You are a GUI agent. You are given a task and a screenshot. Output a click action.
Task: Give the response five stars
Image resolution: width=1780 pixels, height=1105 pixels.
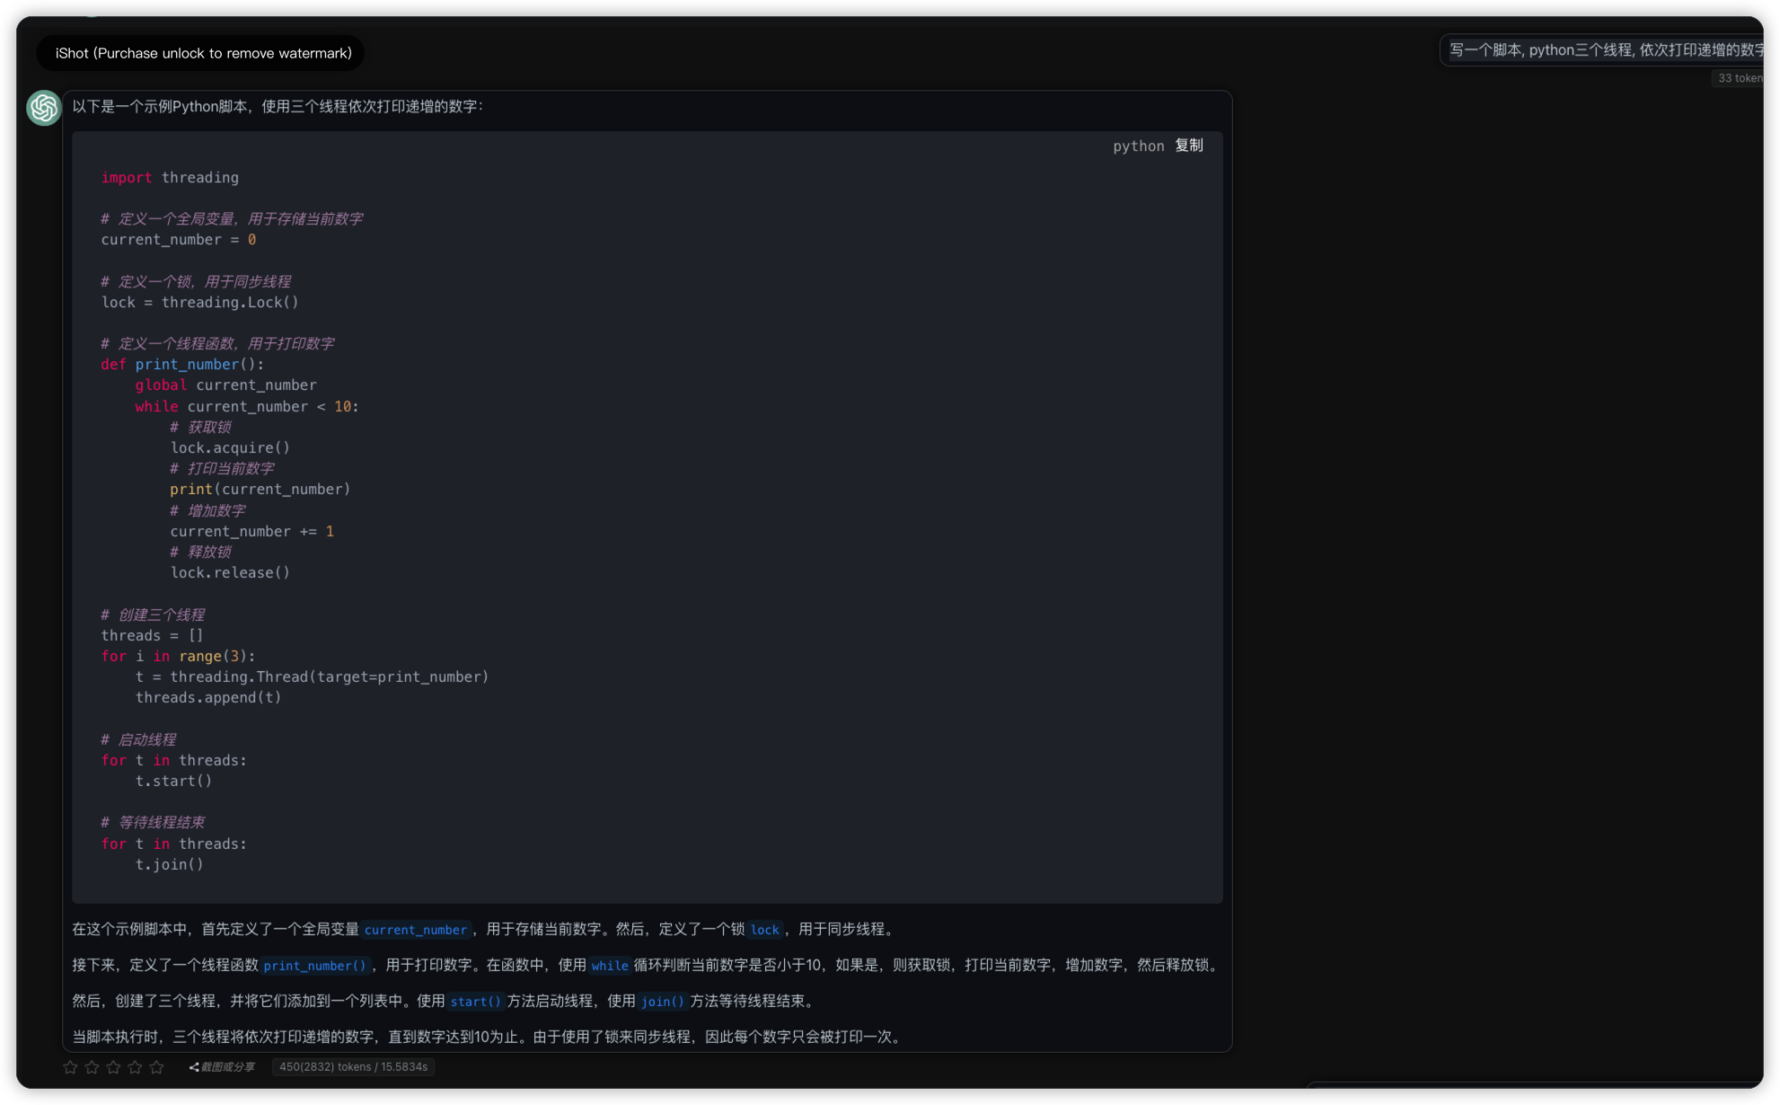(x=157, y=1067)
